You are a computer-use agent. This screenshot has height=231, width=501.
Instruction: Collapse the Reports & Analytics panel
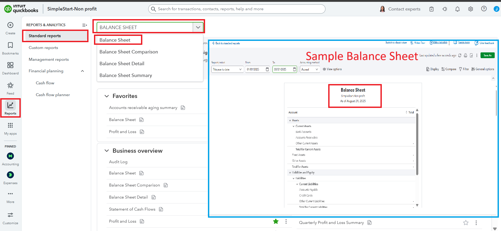click(x=84, y=25)
